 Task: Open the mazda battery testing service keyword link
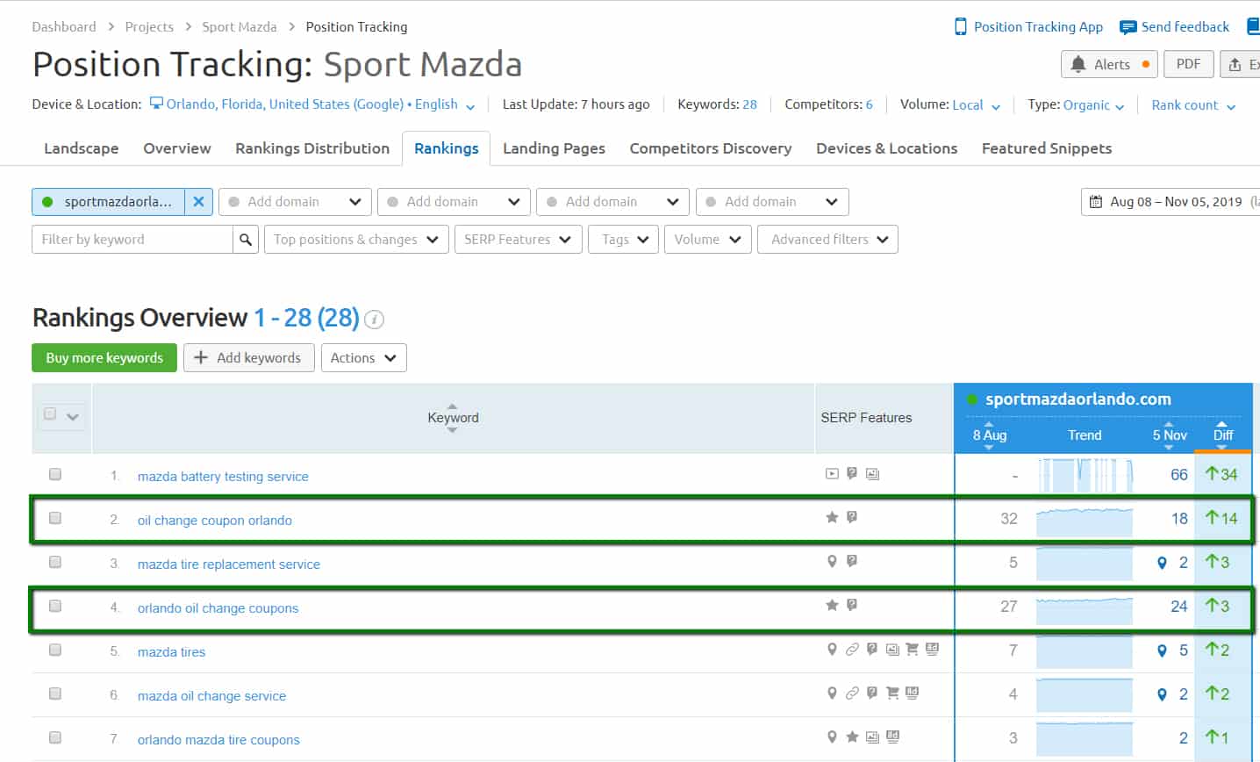[223, 476]
